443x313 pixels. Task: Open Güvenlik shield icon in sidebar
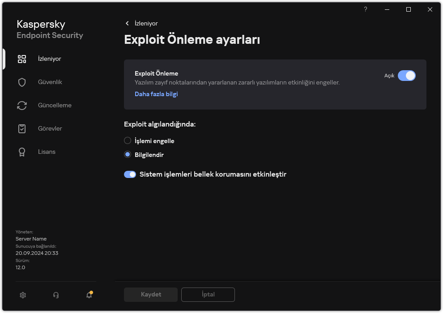pyautogui.click(x=22, y=82)
